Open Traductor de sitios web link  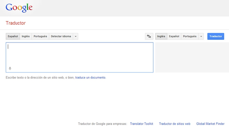(x=175, y=124)
